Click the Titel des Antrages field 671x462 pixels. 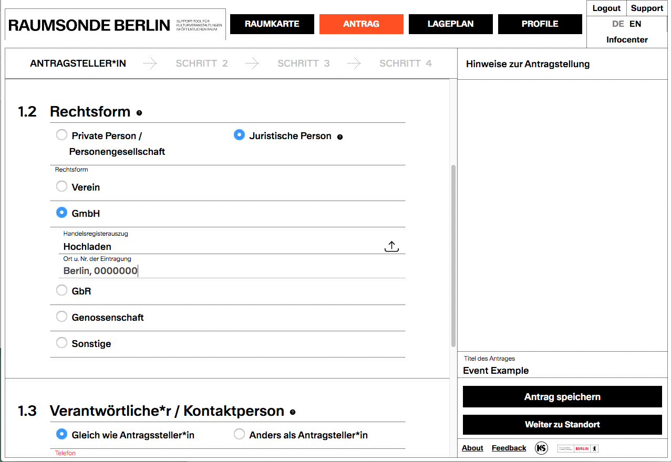click(x=562, y=370)
